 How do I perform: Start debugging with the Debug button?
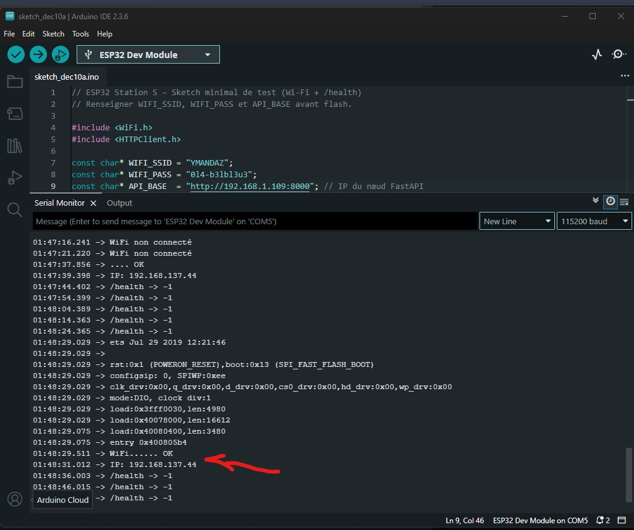click(x=60, y=54)
